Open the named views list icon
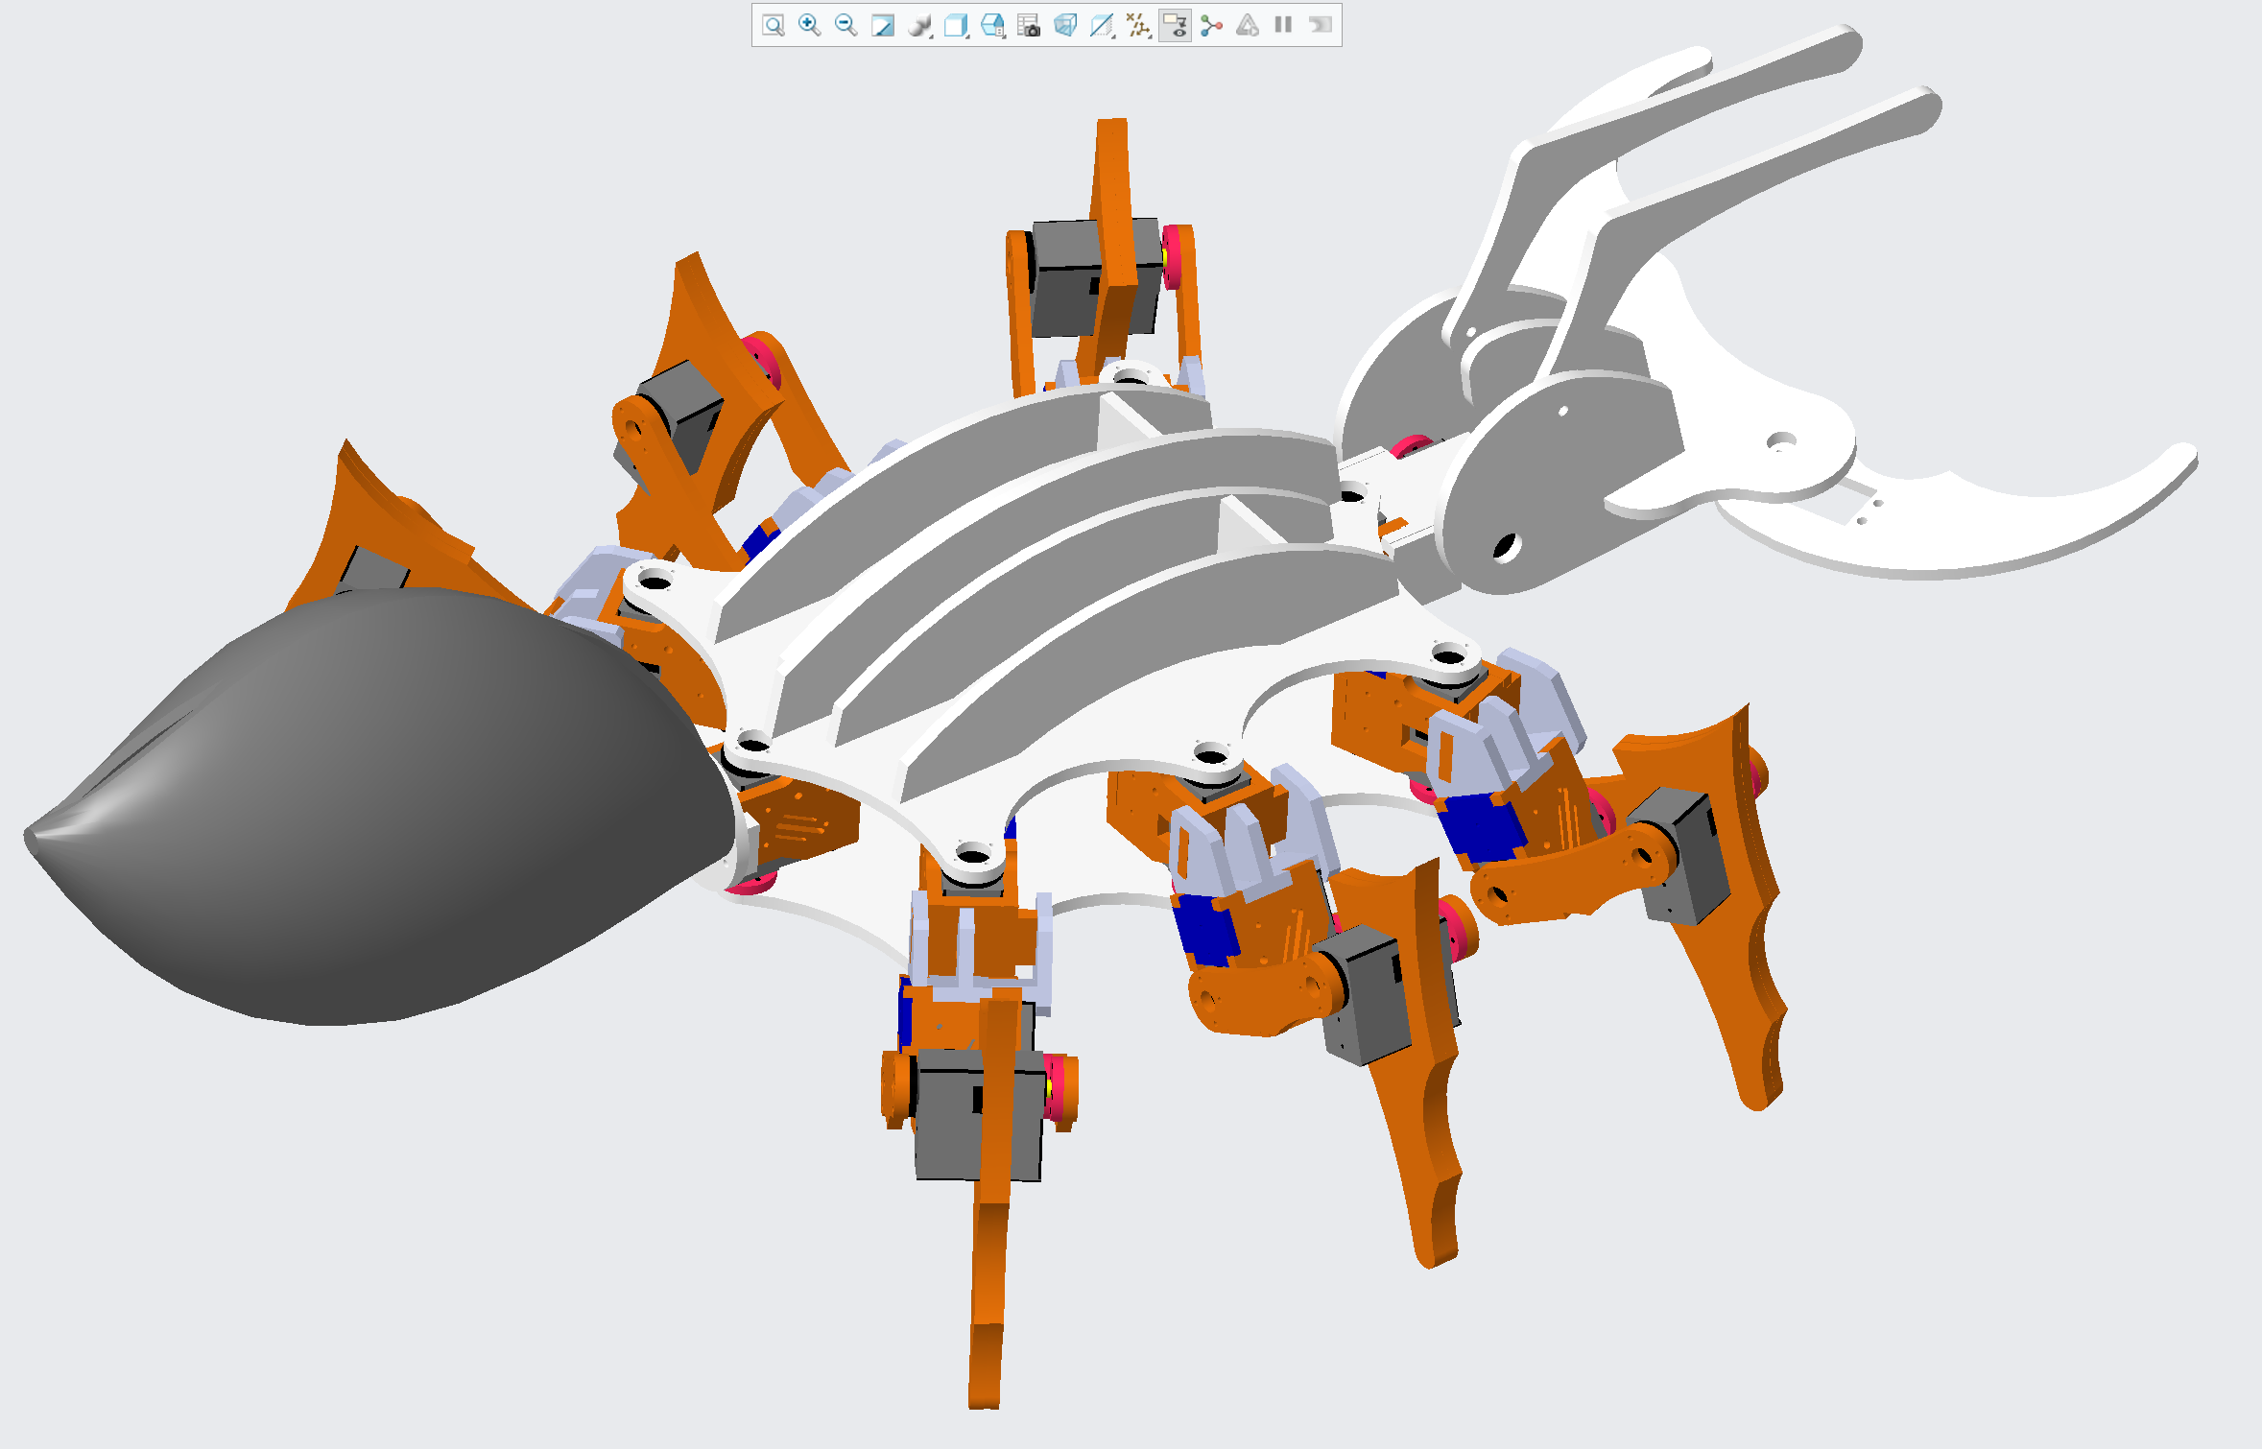 (992, 25)
